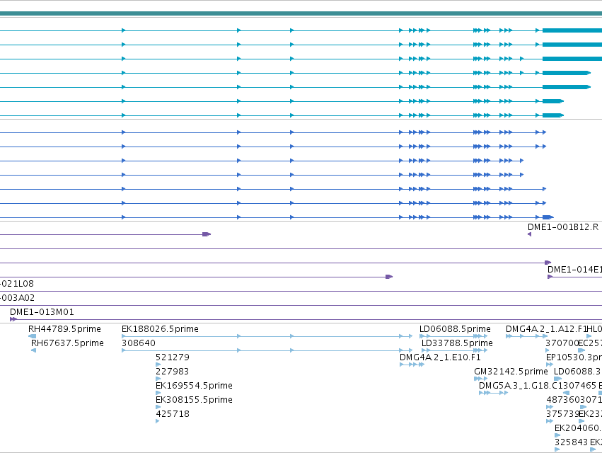Select the LD33788.5prime EST label
The width and height of the screenshot is (602, 453).
tap(457, 343)
